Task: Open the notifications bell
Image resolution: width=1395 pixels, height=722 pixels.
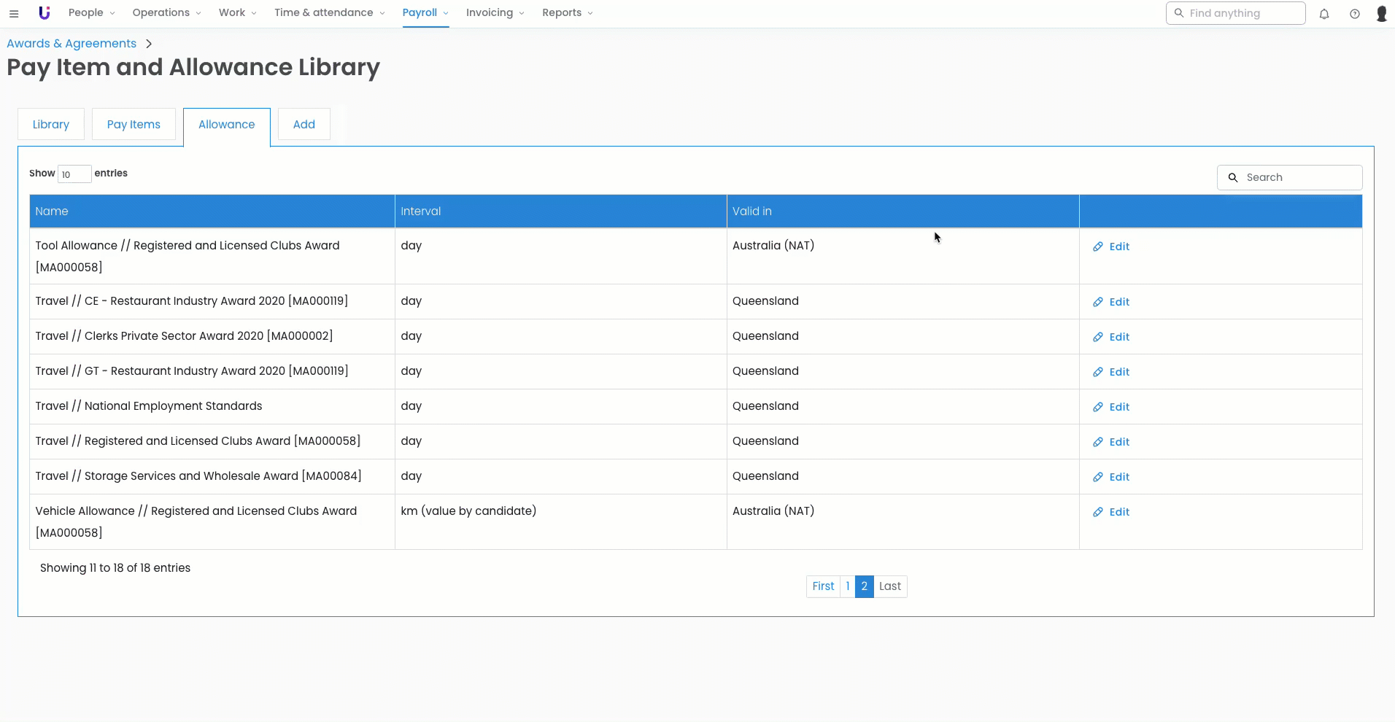Action: click(x=1323, y=14)
